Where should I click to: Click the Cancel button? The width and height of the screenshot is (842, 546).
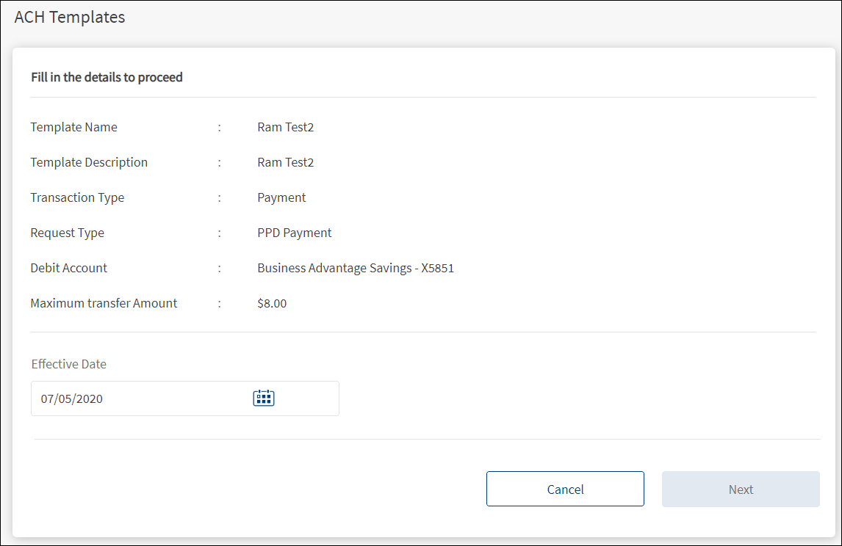565,489
